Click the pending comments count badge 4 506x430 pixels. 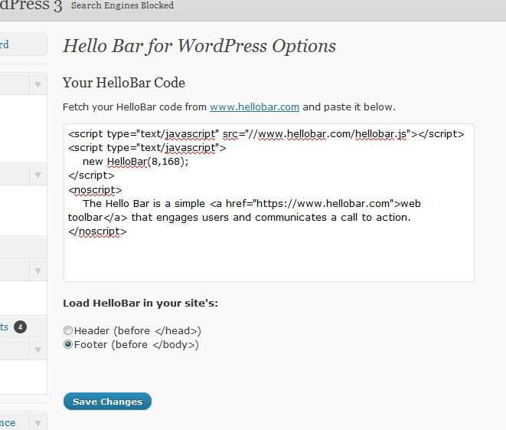click(x=20, y=327)
